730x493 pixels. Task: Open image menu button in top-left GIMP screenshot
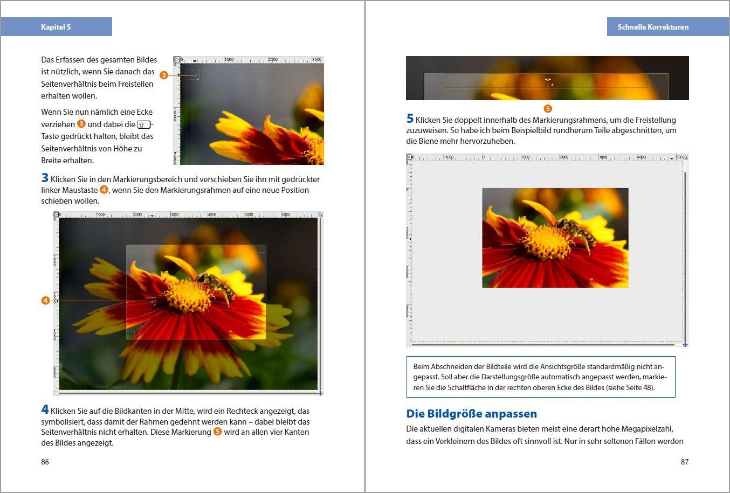[176, 60]
